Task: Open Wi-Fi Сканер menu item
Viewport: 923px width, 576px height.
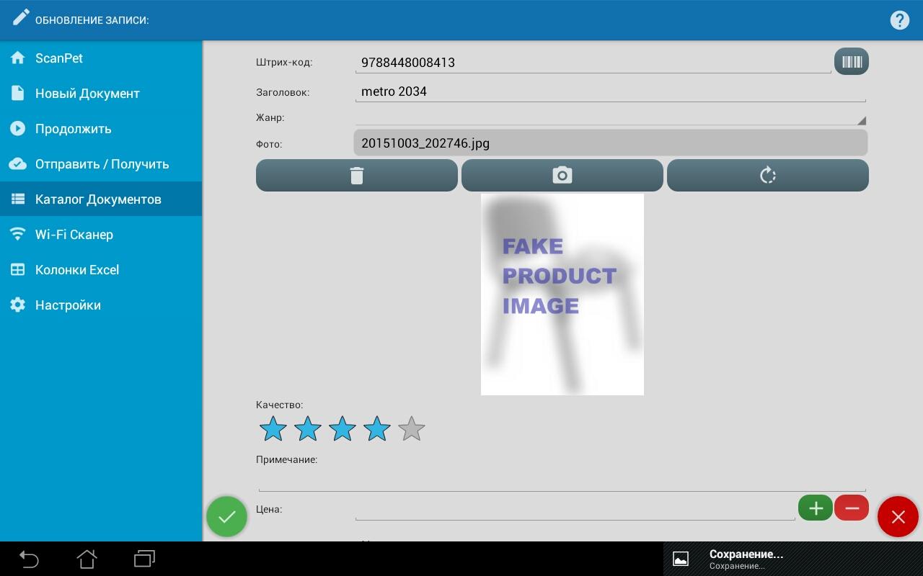Action: [x=101, y=235]
